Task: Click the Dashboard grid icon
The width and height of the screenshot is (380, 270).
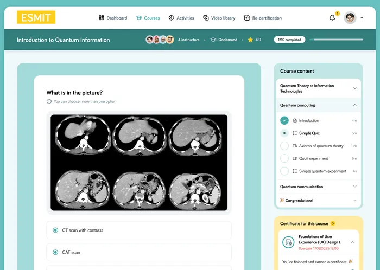Action: pos(102,18)
